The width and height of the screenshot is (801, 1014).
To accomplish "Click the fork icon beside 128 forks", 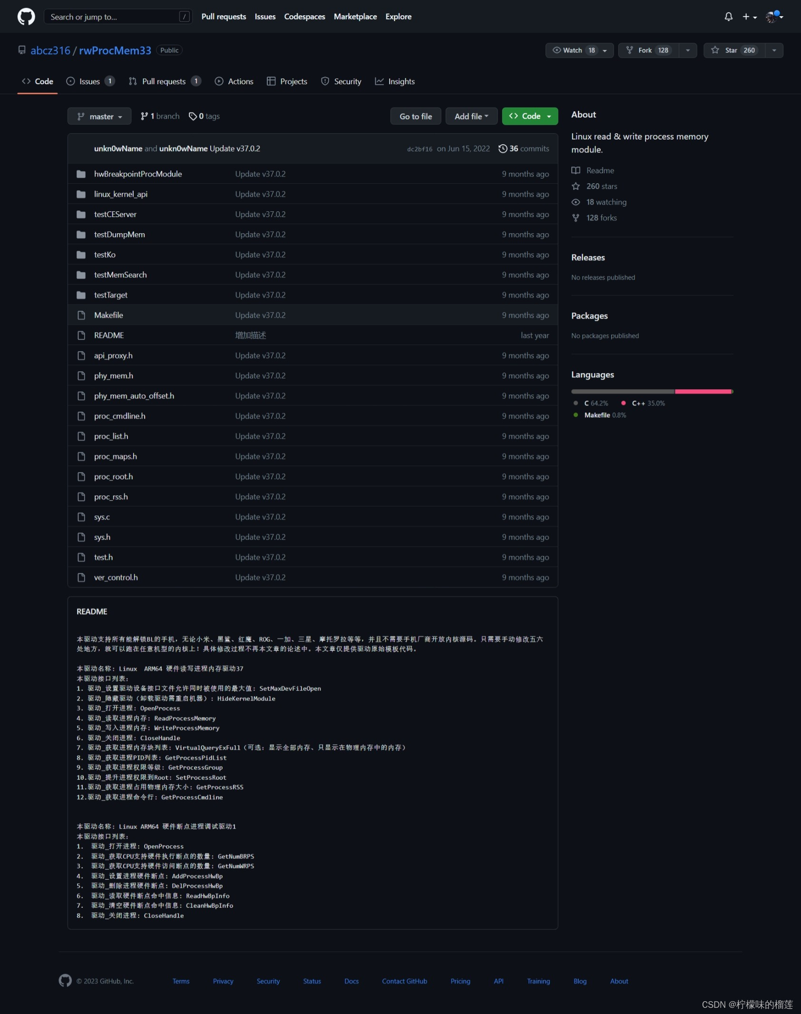I will pyautogui.click(x=576, y=217).
